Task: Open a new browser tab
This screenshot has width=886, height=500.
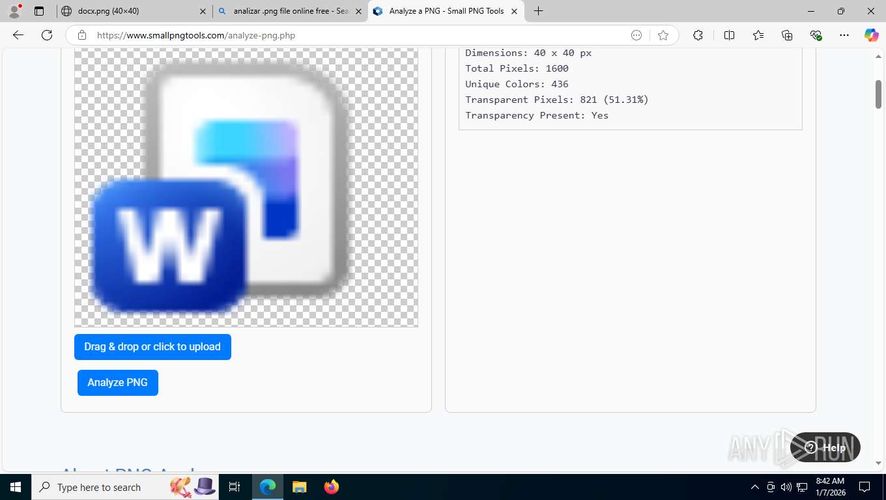Action: tap(538, 11)
